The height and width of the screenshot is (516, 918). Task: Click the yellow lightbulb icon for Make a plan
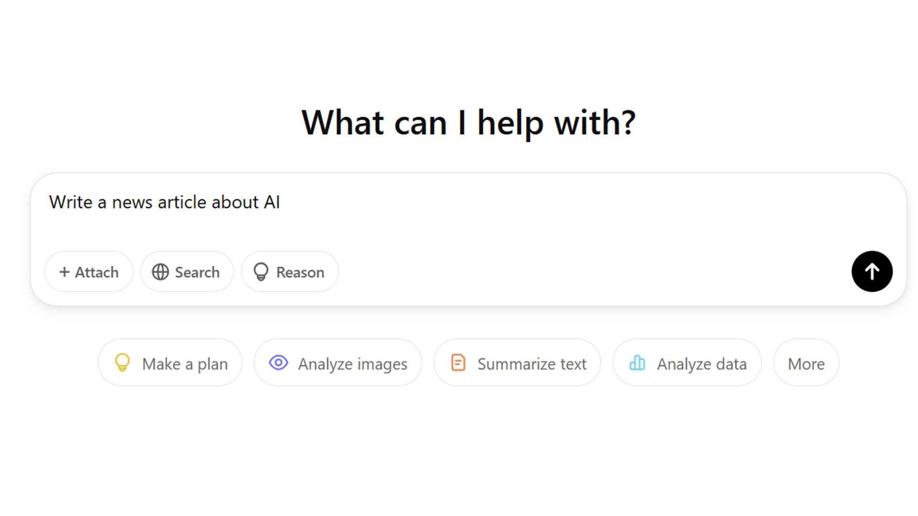[122, 363]
